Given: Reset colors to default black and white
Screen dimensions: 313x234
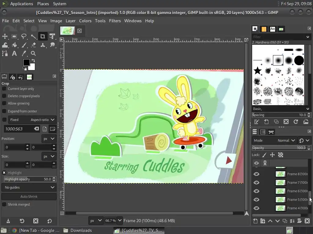Looking at the screenshot, I should [24, 69].
